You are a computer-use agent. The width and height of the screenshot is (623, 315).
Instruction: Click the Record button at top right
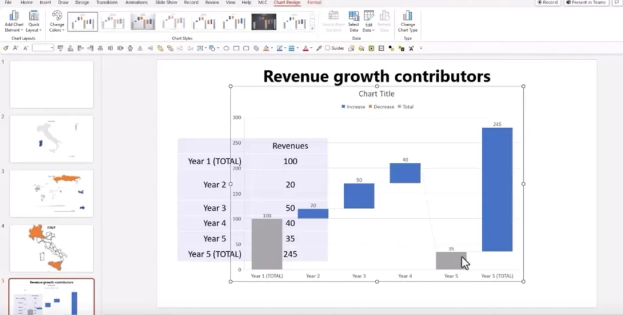pyautogui.click(x=548, y=2)
